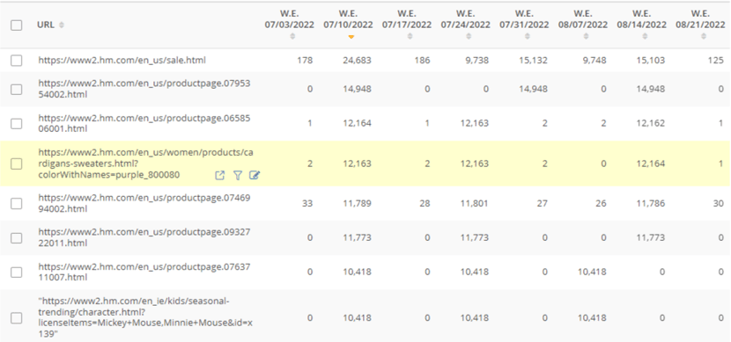731x342 pixels.
Task: Click W.E. 07/03/2022 column header
Action: (x=290, y=20)
